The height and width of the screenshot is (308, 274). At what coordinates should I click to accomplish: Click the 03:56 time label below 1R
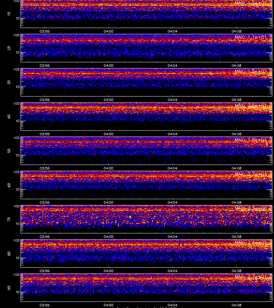tap(45, 31)
